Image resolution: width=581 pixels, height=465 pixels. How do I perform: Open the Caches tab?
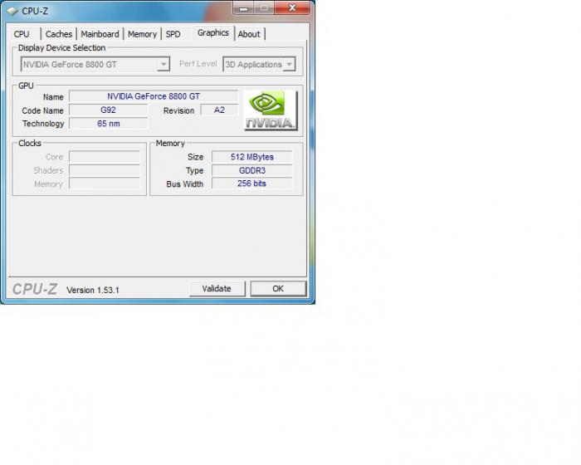(59, 34)
